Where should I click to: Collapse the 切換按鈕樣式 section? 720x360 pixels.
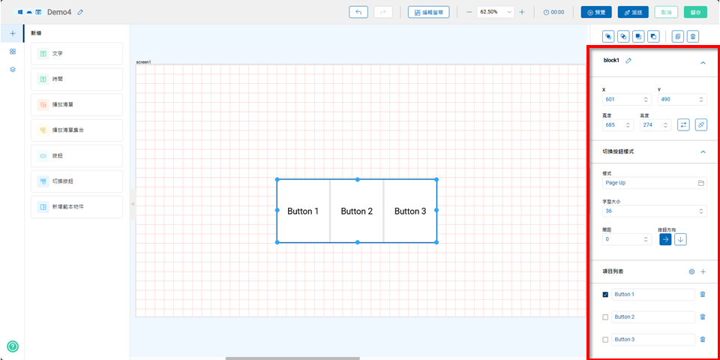tap(703, 151)
